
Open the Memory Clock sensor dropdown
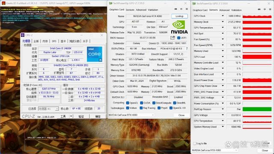coord(223,22)
